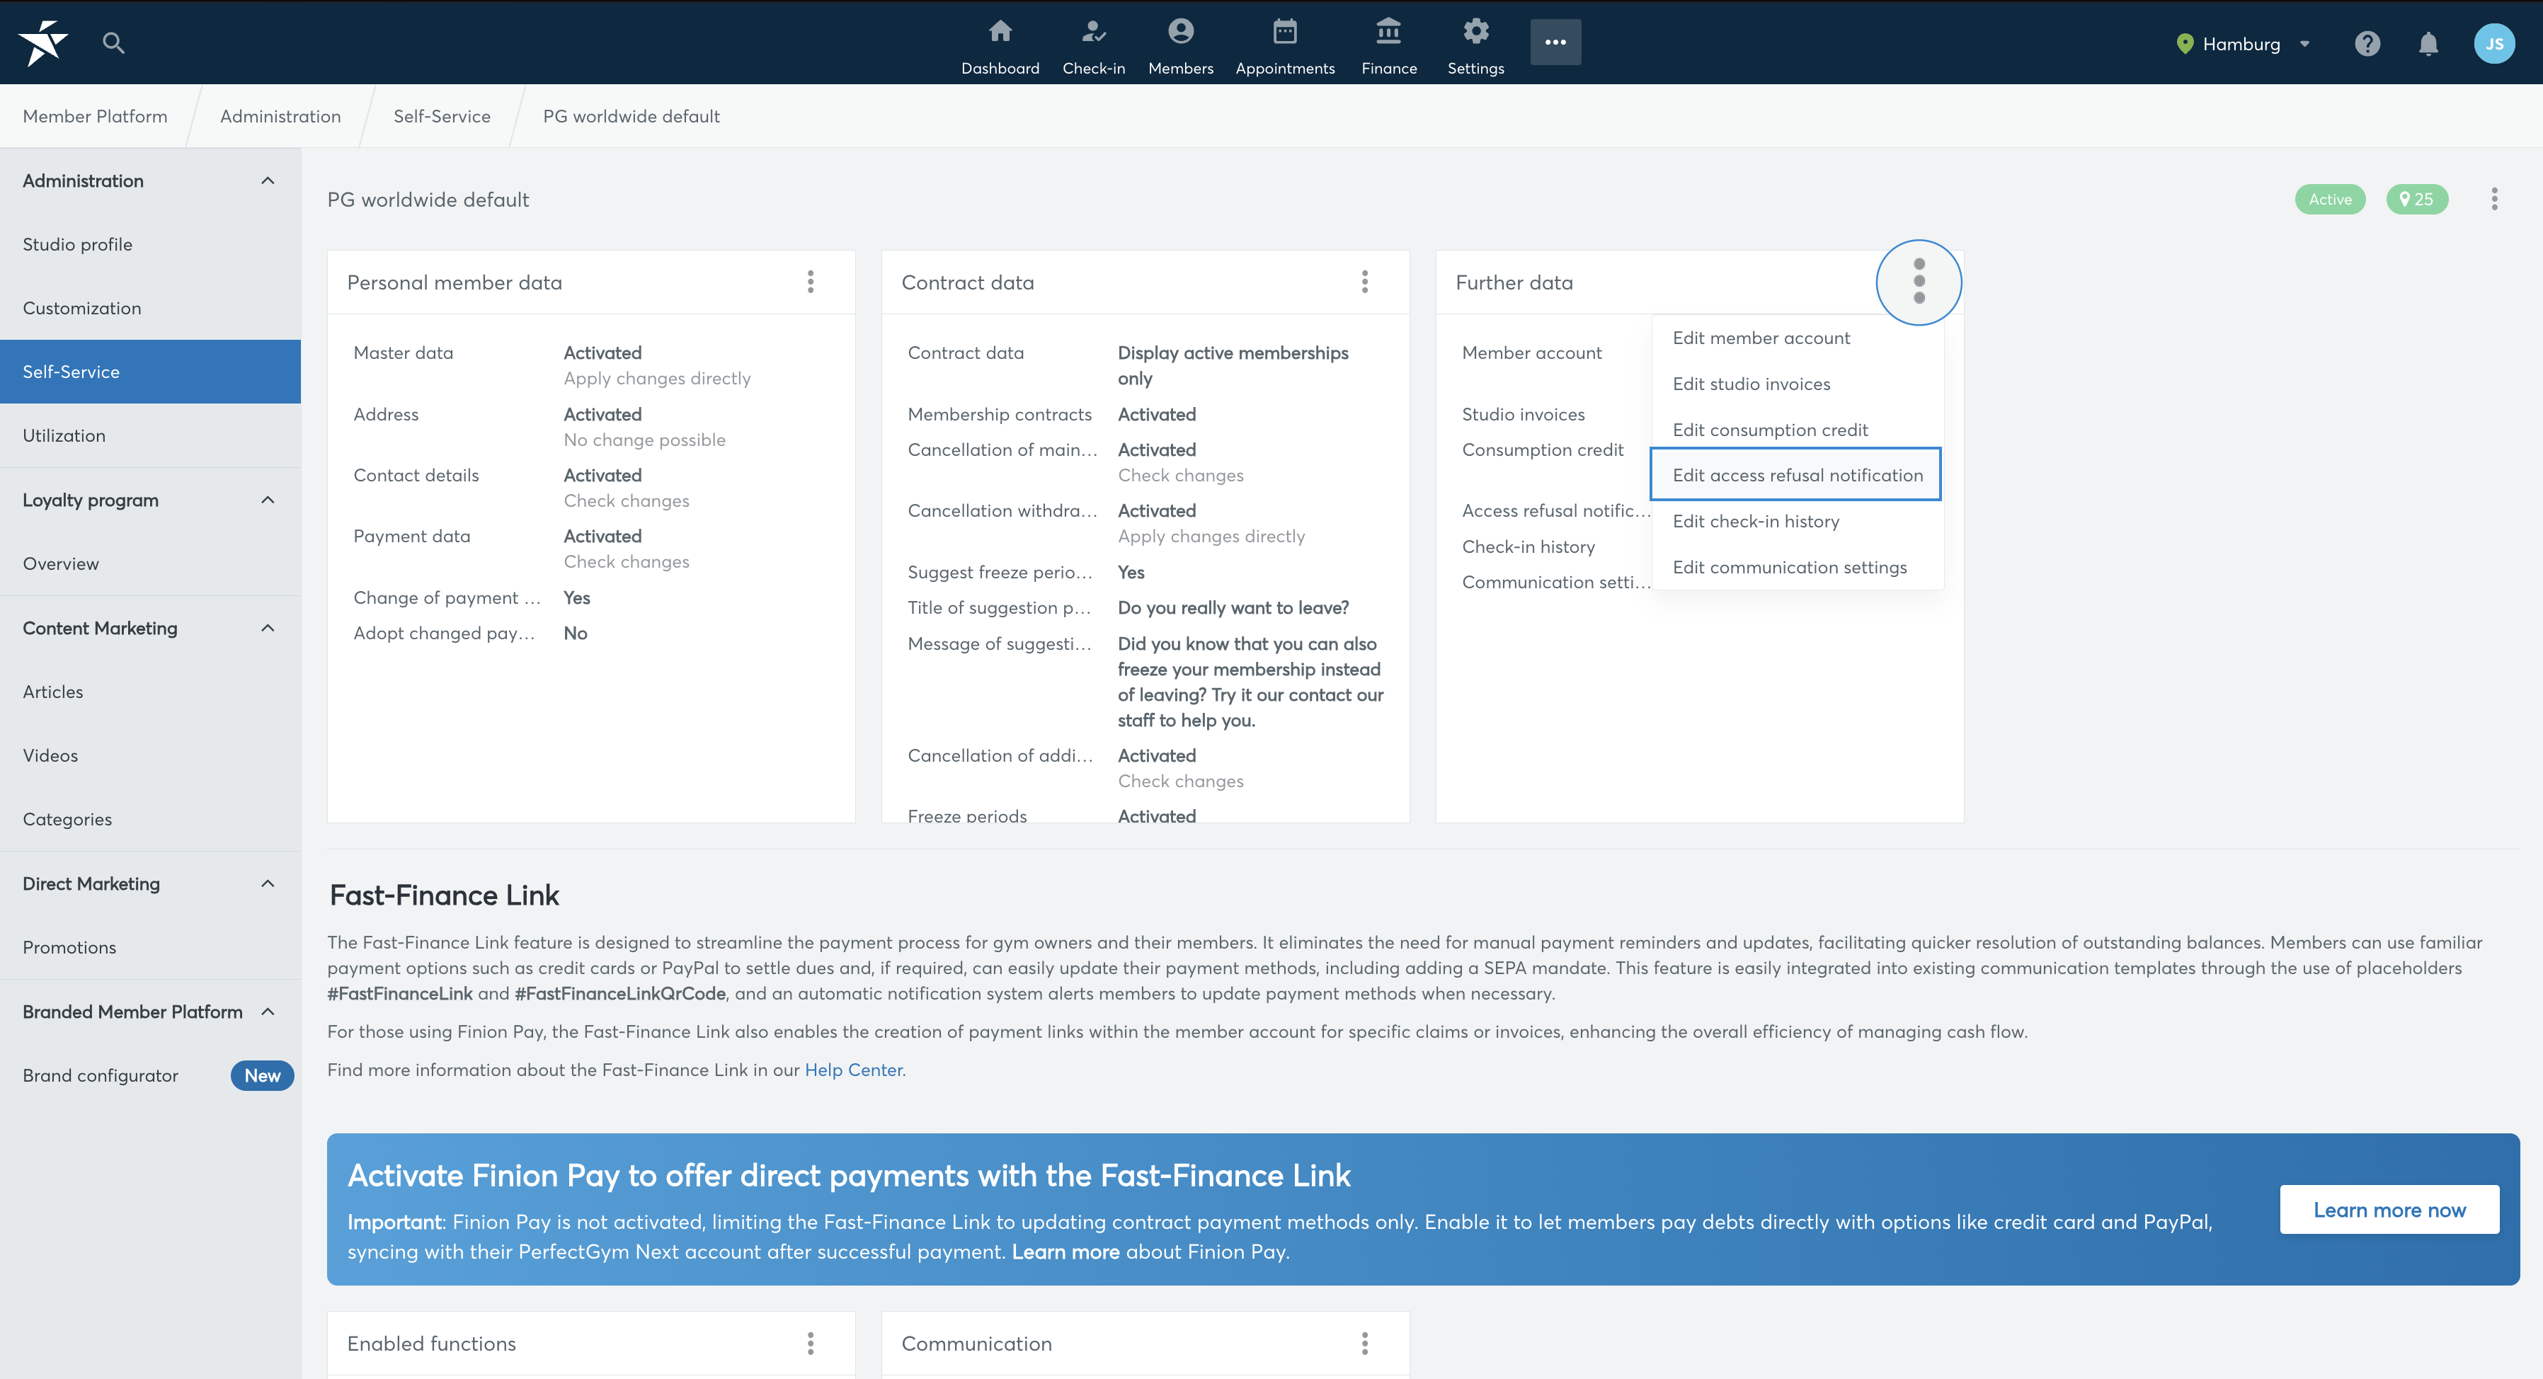Click the Learn more now button
Screen dimensions: 2543x1379
pos(2388,1209)
